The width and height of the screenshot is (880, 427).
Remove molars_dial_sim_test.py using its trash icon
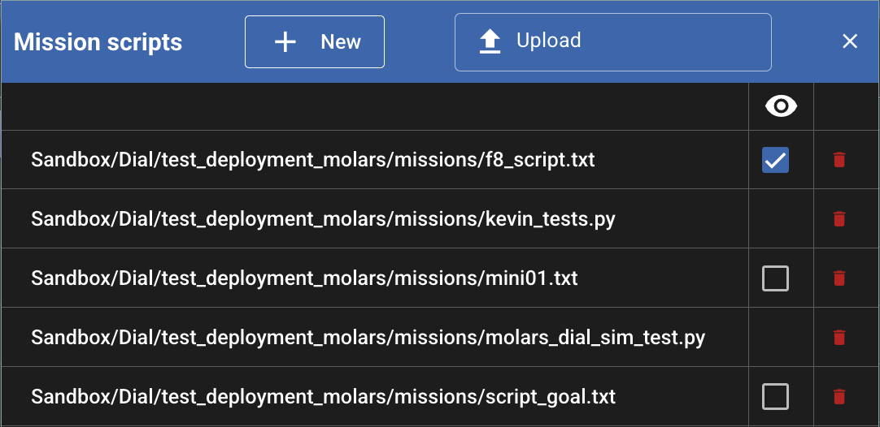pyautogui.click(x=839, y=338)
